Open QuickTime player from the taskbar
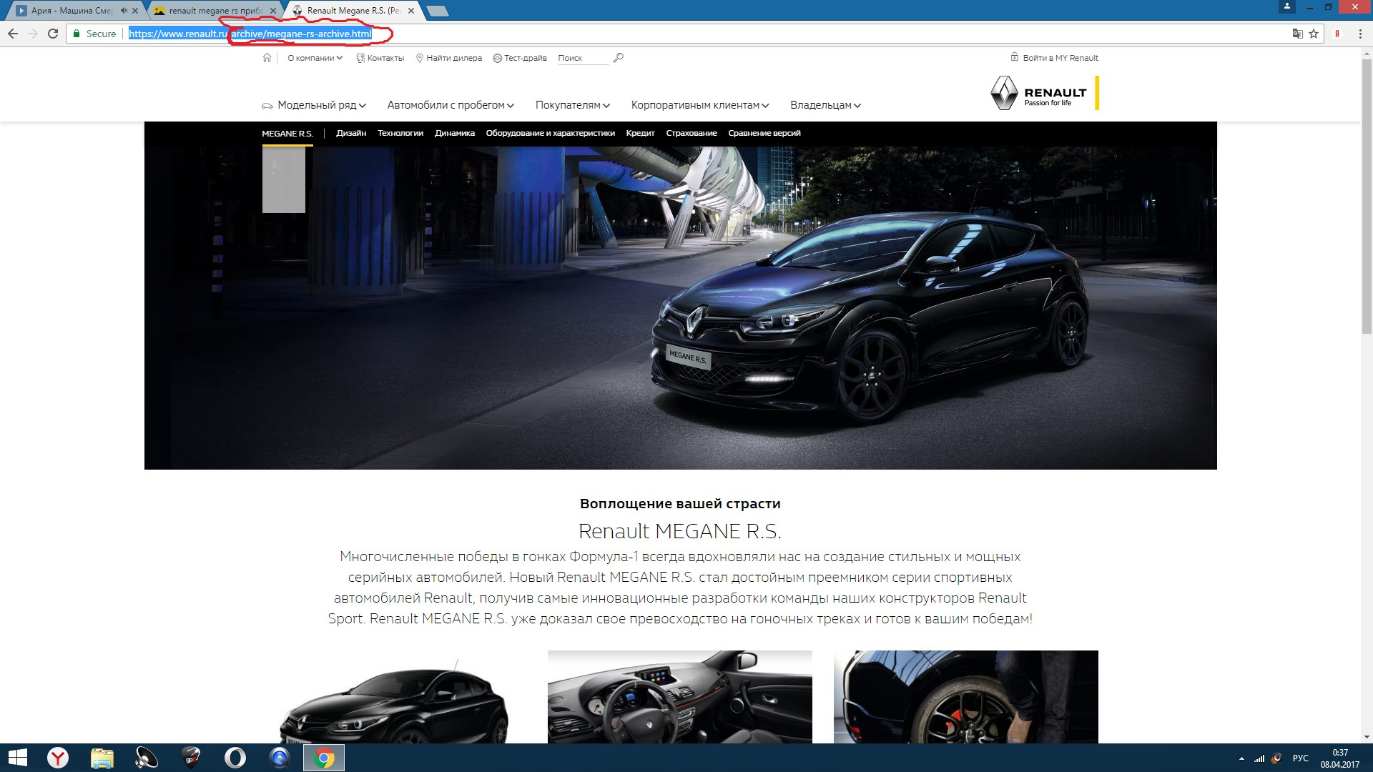 click(280, 758)
